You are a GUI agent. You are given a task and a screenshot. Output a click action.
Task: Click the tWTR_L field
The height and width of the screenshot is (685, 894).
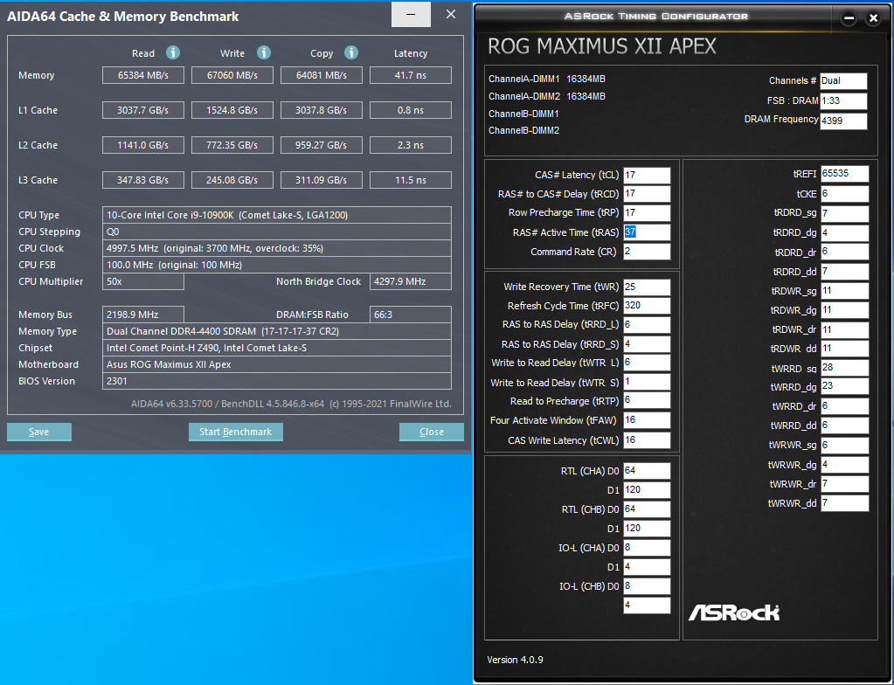(x=647, y=363)
